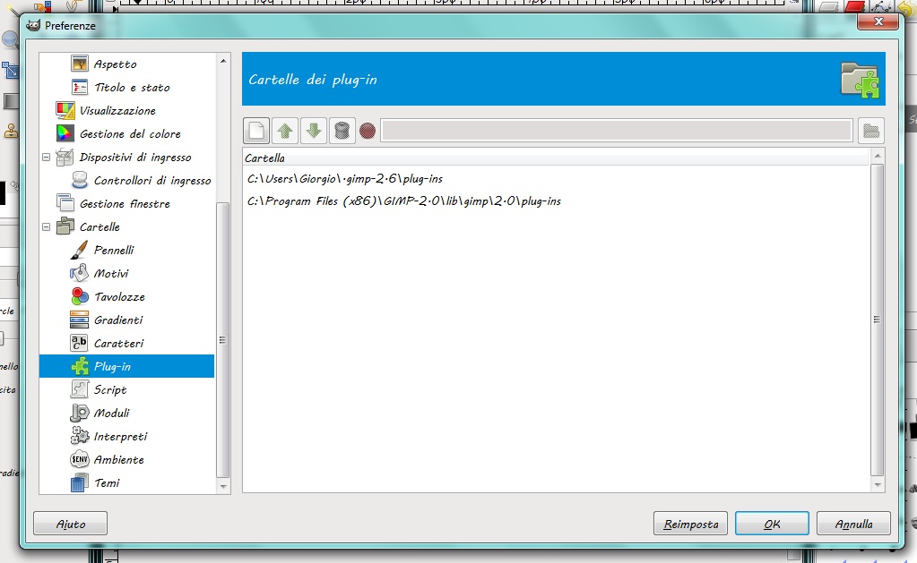Image resolution: width=917 pixels, height=563 pixels.
Task: Collapse the Dispositivi di ingresso tree node
Action: pos(47,158)
